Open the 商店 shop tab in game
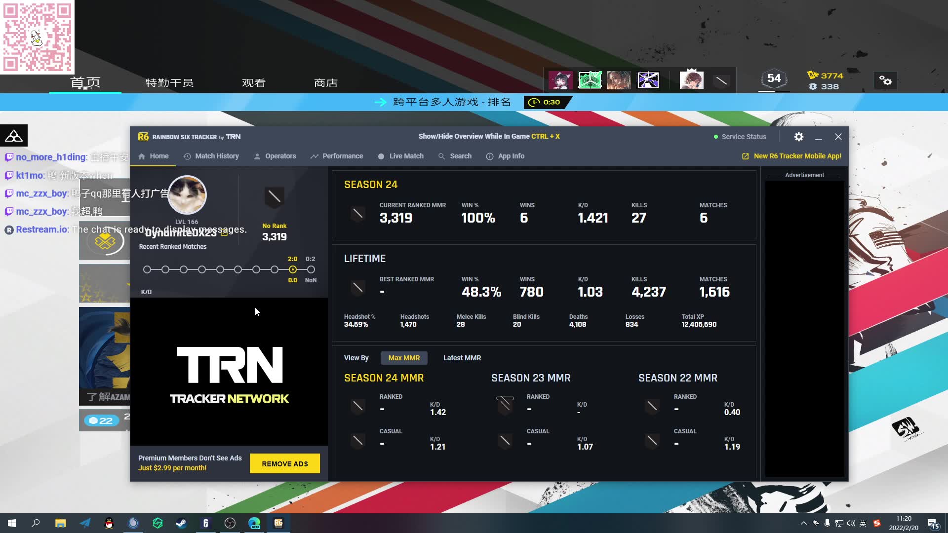948x533 pixels. [x=326, y=82]
